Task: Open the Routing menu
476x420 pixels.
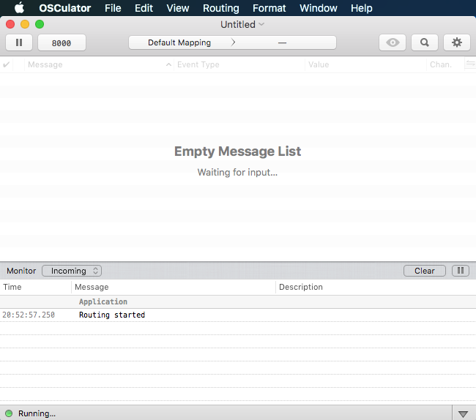Action: pyautogui.click(x=220, y=8)
